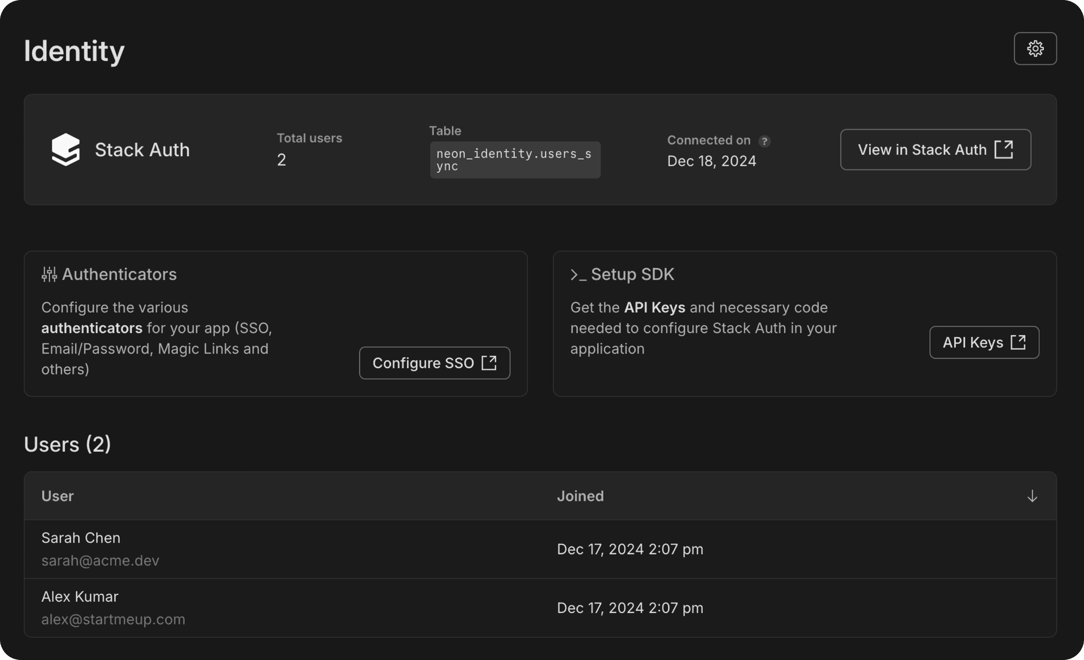Screen dimensions: 1084x660
Task: Click alex@startmeup.com email address
Action: [113, 619]
